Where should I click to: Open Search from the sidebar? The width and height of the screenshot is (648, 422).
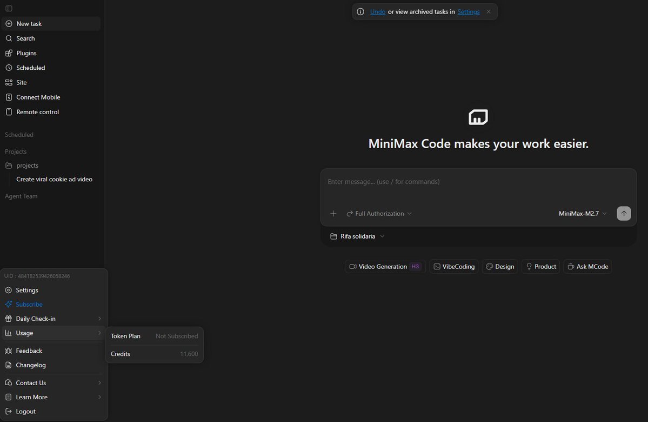click(51, 38)
